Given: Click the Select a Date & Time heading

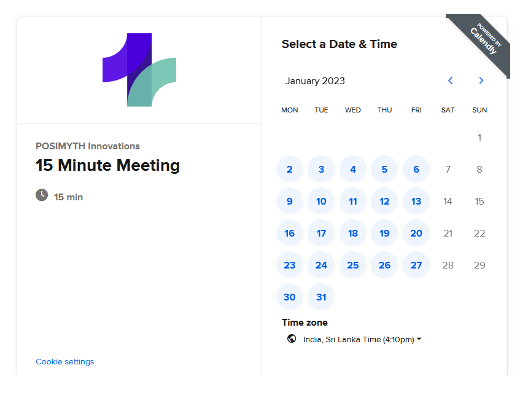Looking at the screenshot, I should pos(339,44).
